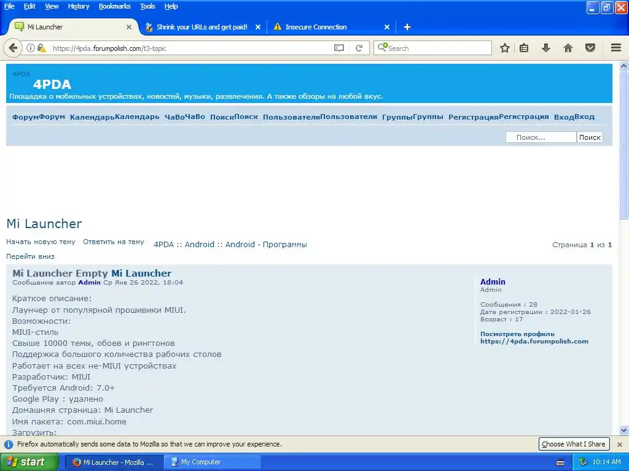Click the forum Поиск... text field
Viewport: 629px width, 471px height.
point(541,137)
